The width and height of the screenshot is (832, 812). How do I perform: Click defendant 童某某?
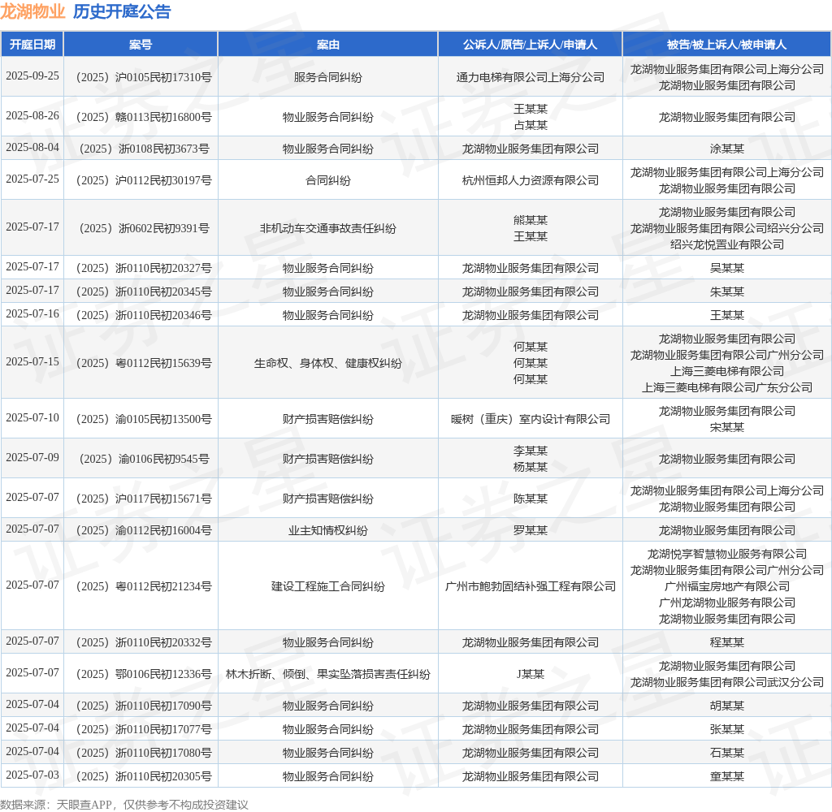tap(727, 776)
